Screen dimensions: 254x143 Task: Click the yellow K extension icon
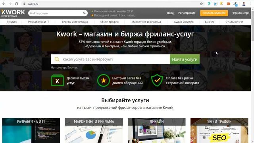(221, 4)
